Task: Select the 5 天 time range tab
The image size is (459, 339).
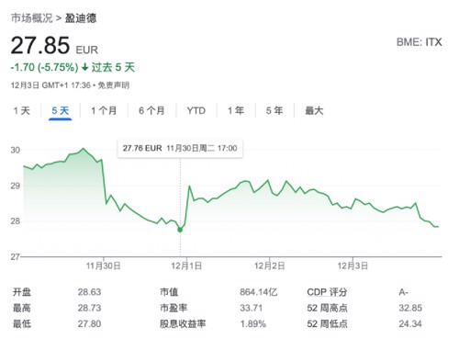Action: [61, 110]
